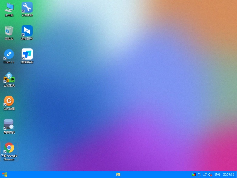
Task: Select the 引导修复 boot repair shortcut
Action: 27,7
